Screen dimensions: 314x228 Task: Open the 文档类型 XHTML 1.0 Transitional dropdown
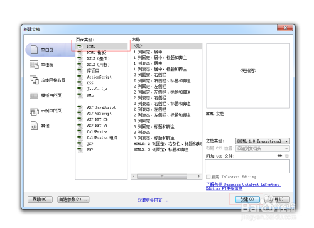point(263,141)
